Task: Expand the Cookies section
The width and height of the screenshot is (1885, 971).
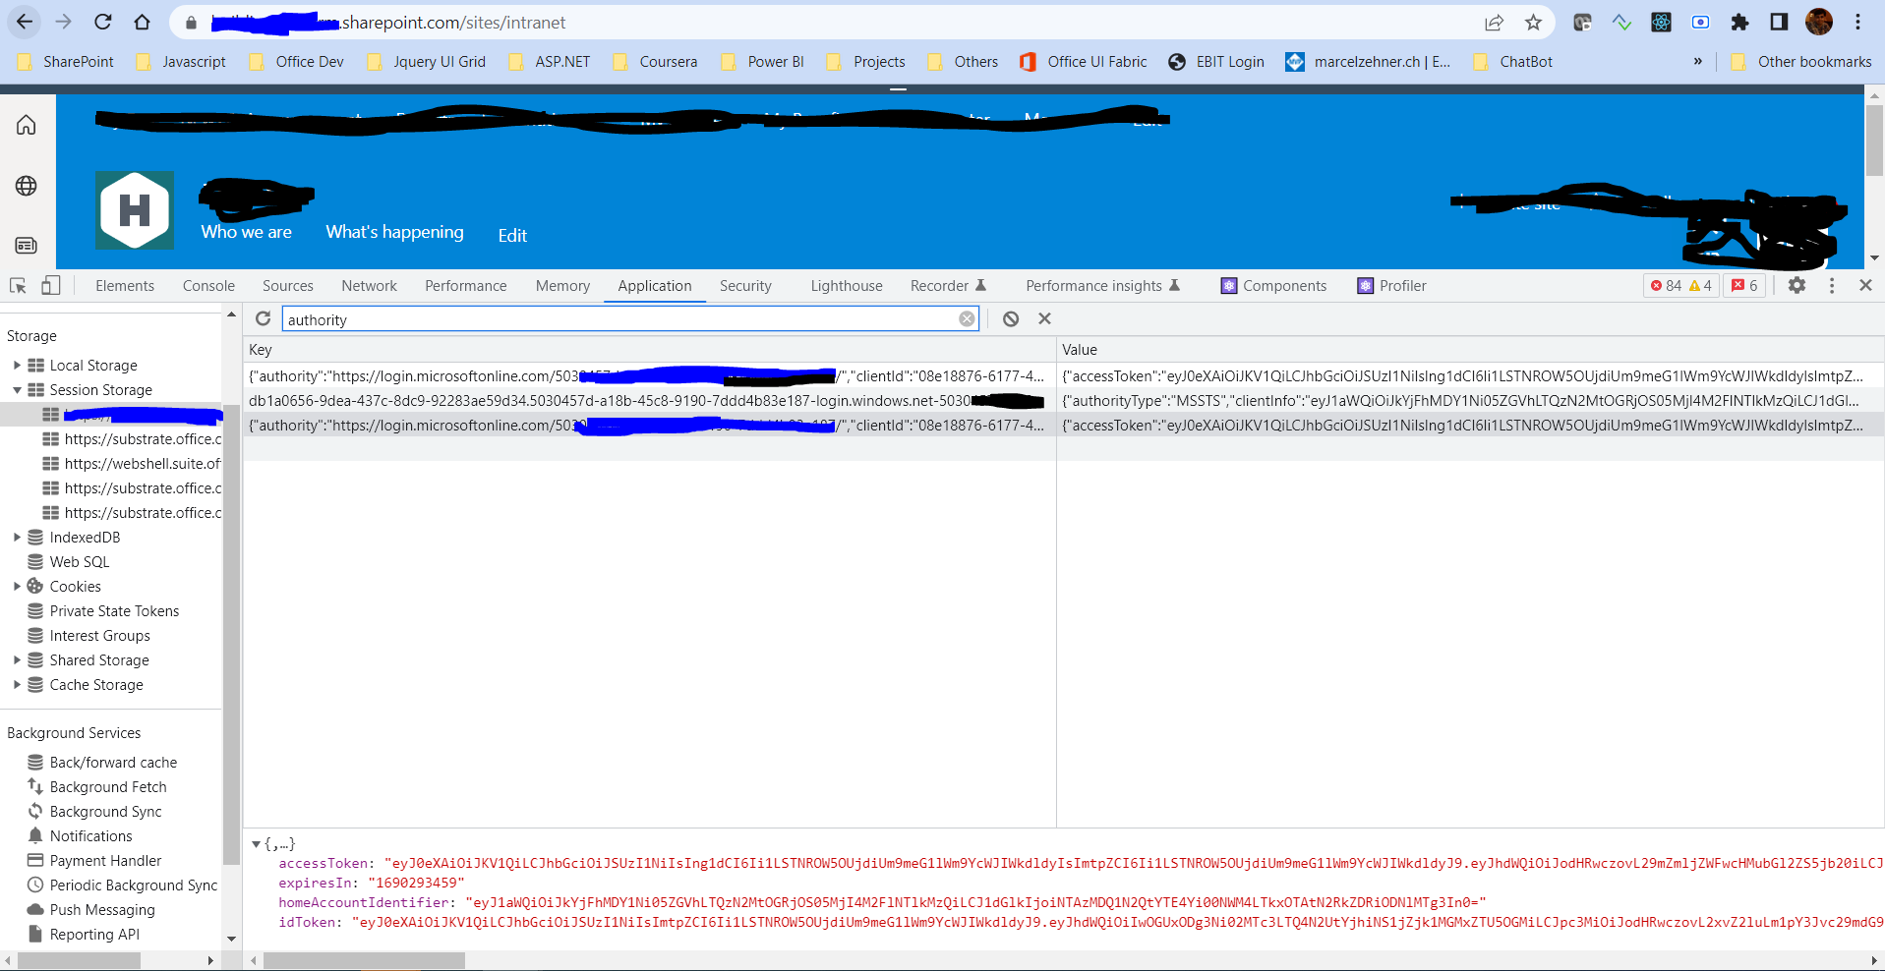Action: 17,586
